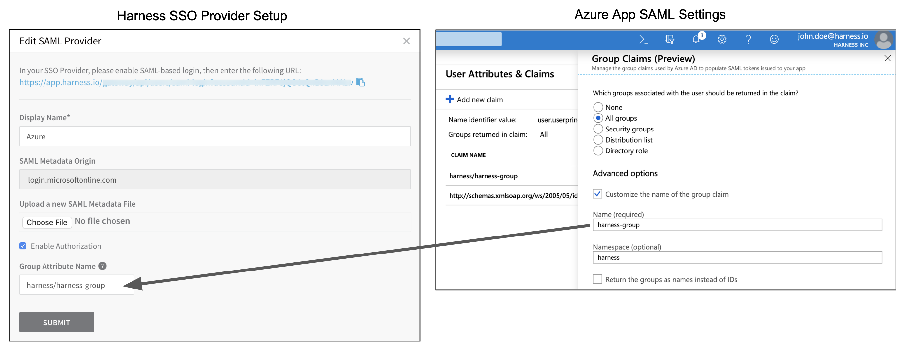Click the user.userprin name identifier value
This screenshot has width=905, height=350.
[558, 120]
